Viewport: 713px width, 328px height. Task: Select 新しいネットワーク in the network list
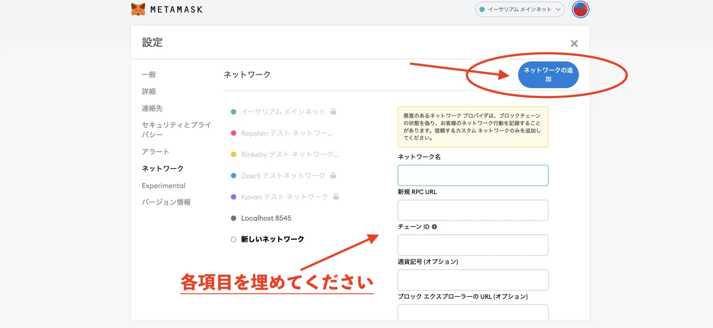(x=272, y=239)
